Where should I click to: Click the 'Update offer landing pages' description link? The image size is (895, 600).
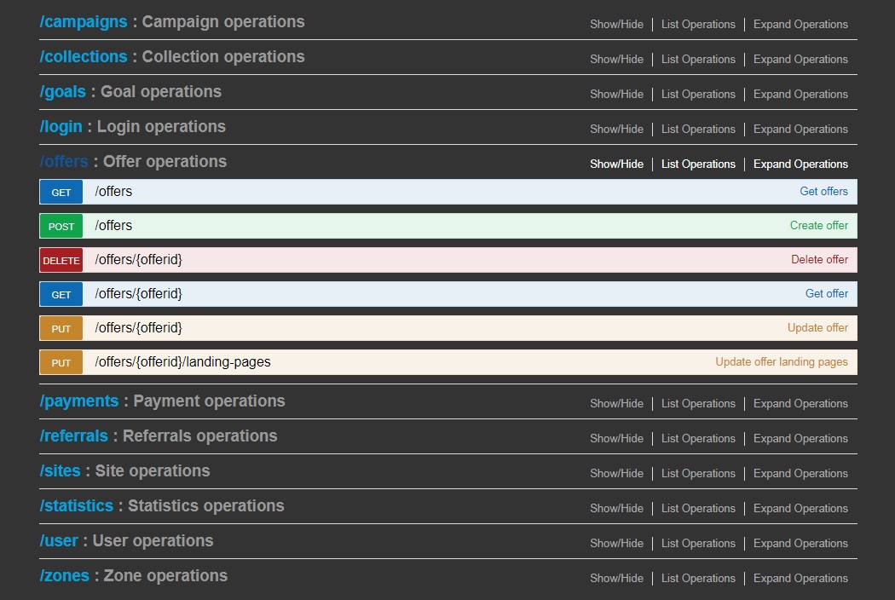coord(781,361)
